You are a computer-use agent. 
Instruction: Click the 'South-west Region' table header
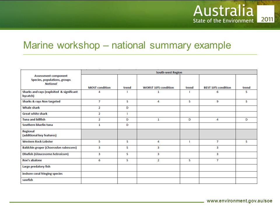169,73
